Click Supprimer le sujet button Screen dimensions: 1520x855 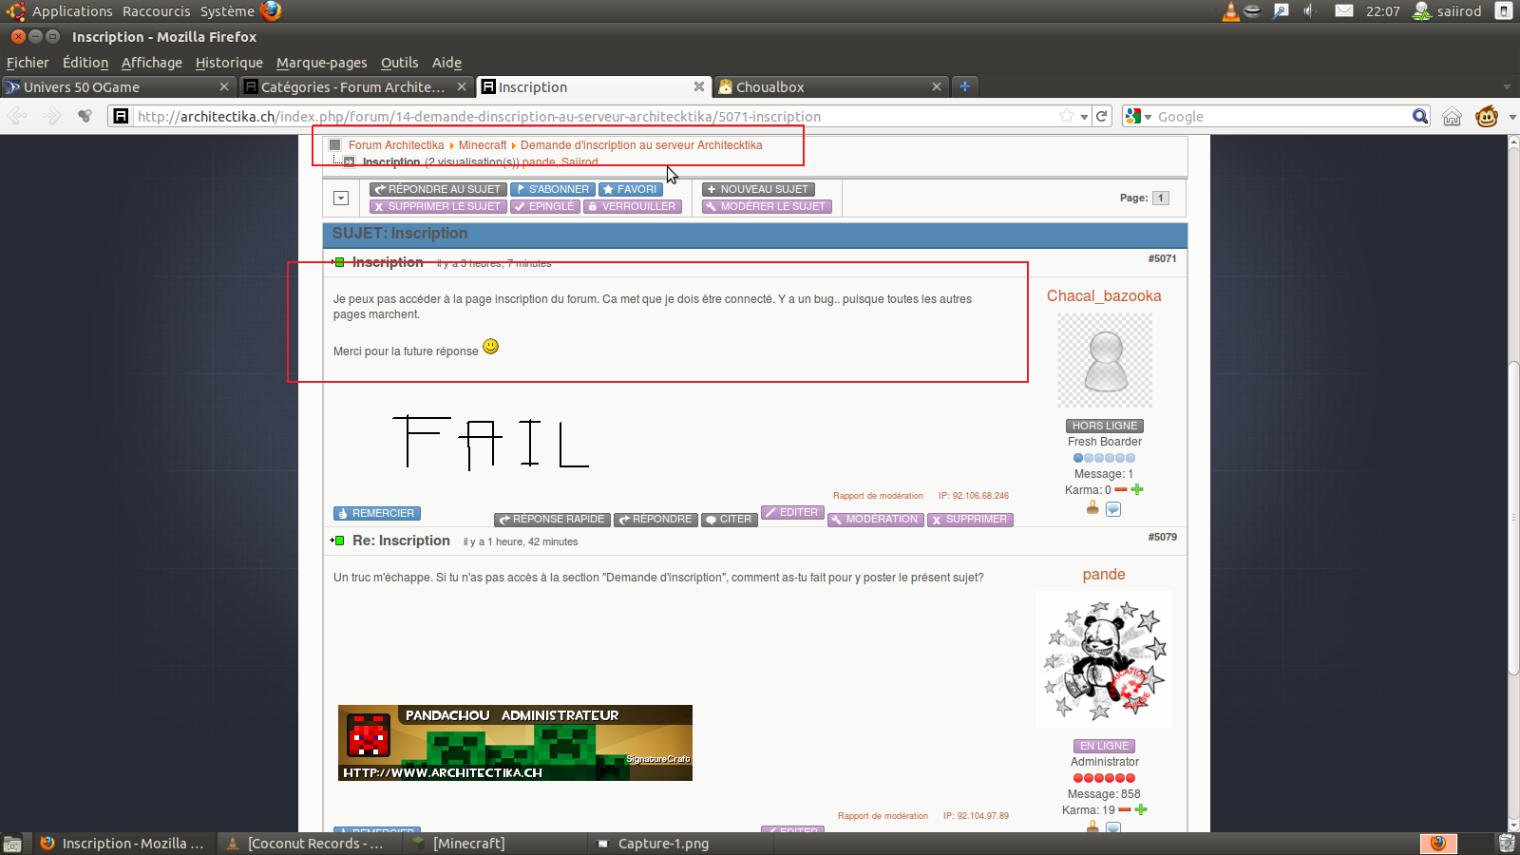(438, 206)
